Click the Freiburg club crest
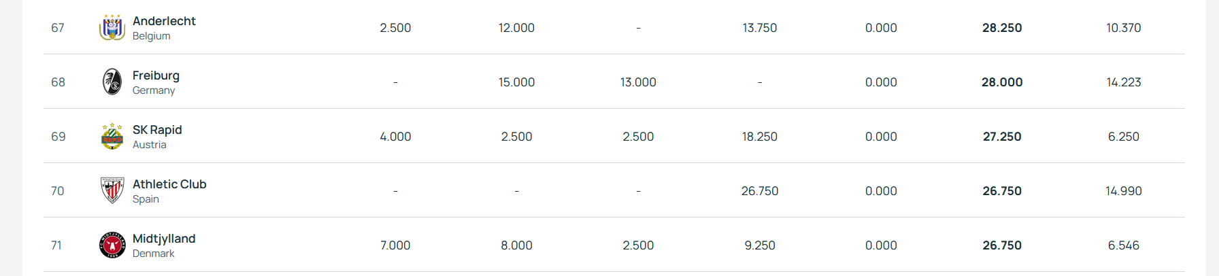The height and width of the screenshot is (276, 1219). (x=112, y=82)
